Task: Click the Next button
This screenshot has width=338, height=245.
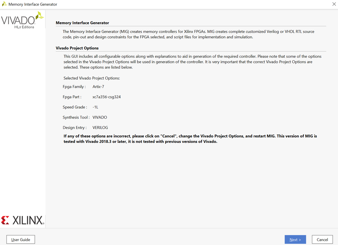Action: 295,239
